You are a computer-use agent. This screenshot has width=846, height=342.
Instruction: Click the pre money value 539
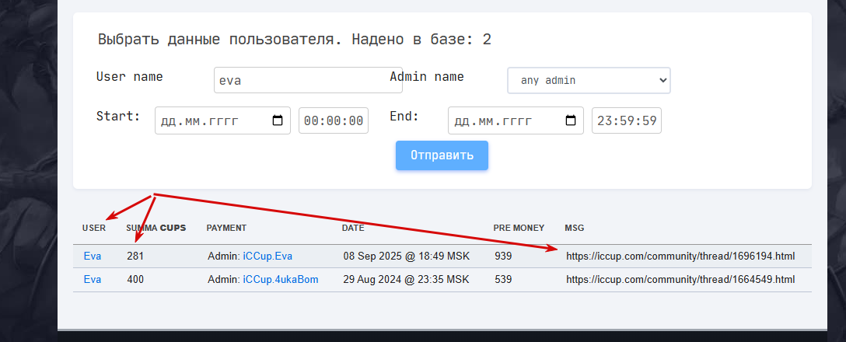tap(503, 279)
